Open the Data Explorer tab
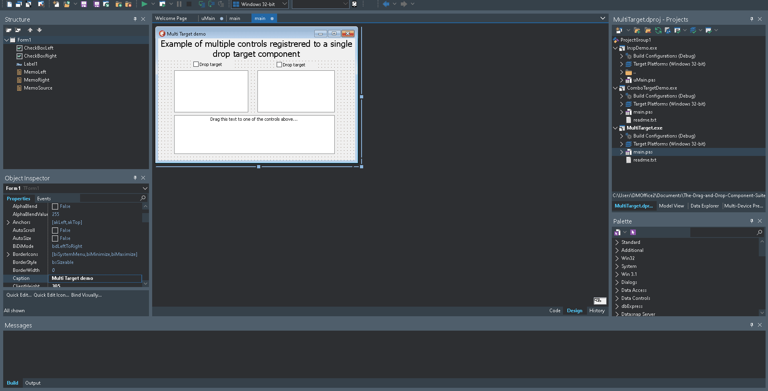 coord(704,206)
